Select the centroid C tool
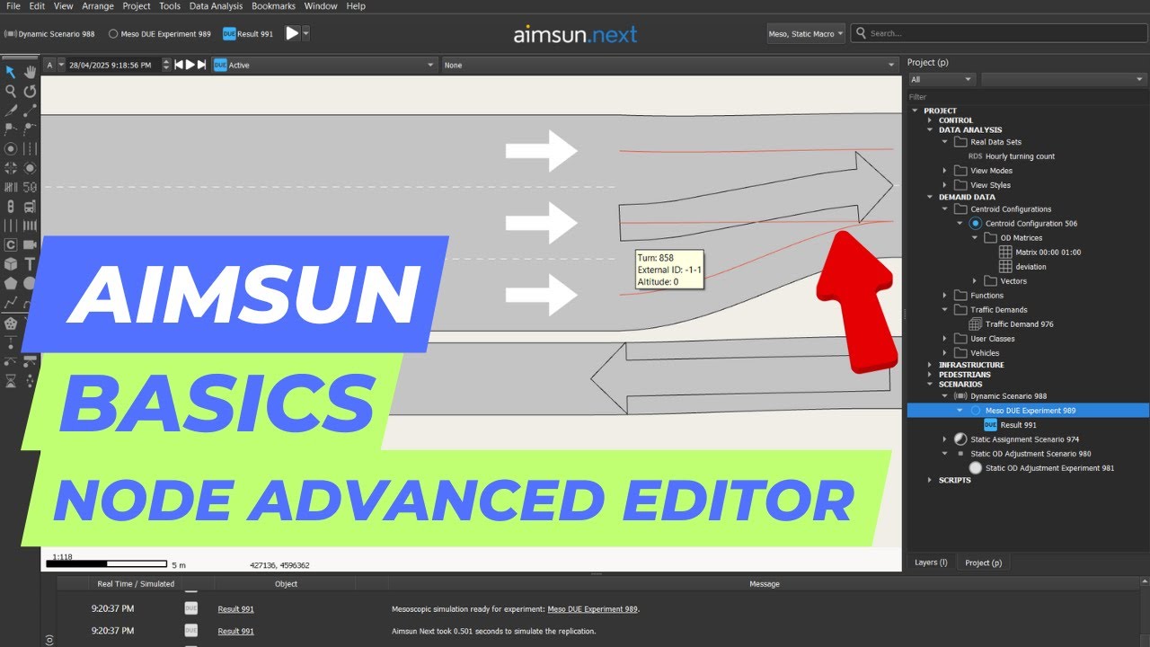 click(11, 244)
